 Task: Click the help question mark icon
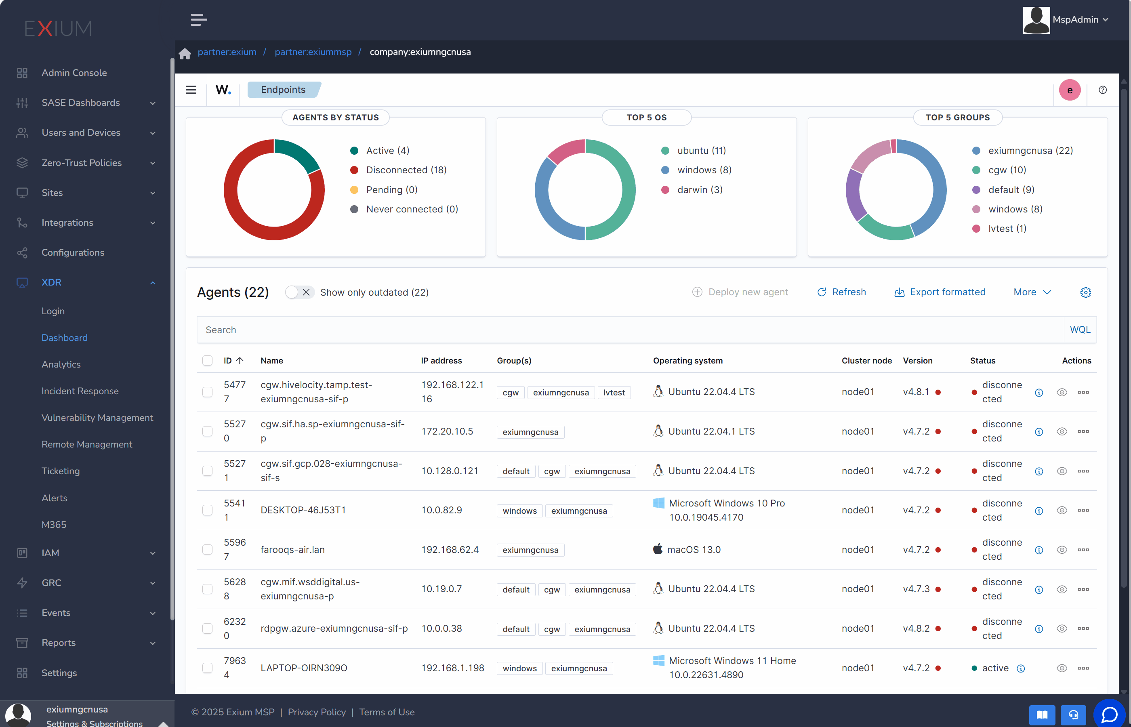point(1102,90)
